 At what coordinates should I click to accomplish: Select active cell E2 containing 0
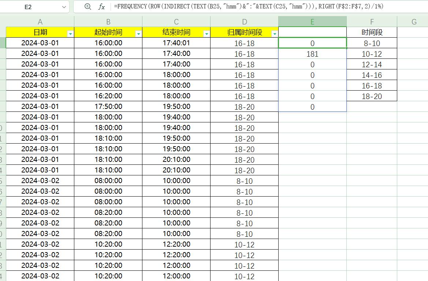(313, 43)
